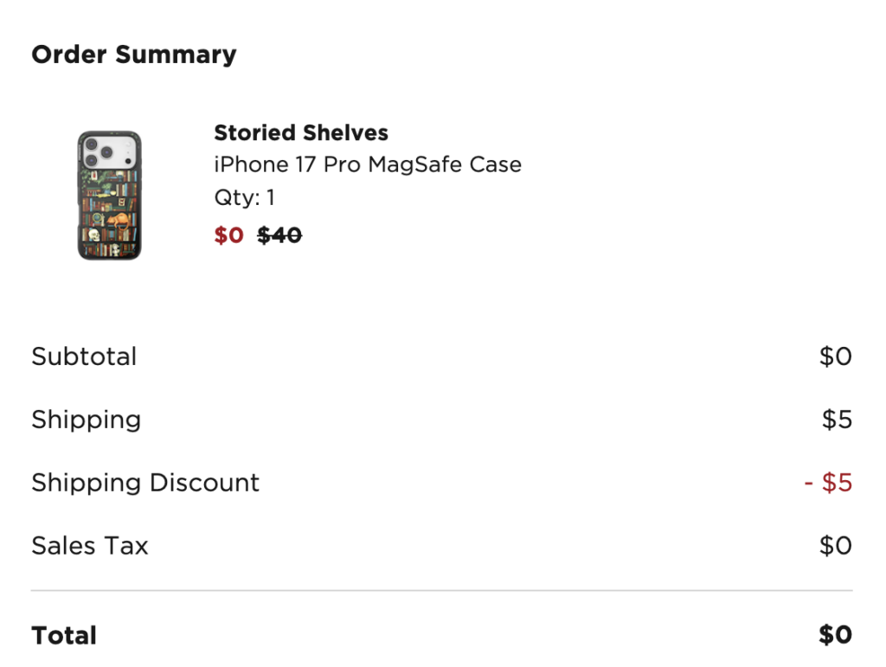This screenshot has width=886, height=667.
Task: Click the bold Total label
Action: pos(64,636)
